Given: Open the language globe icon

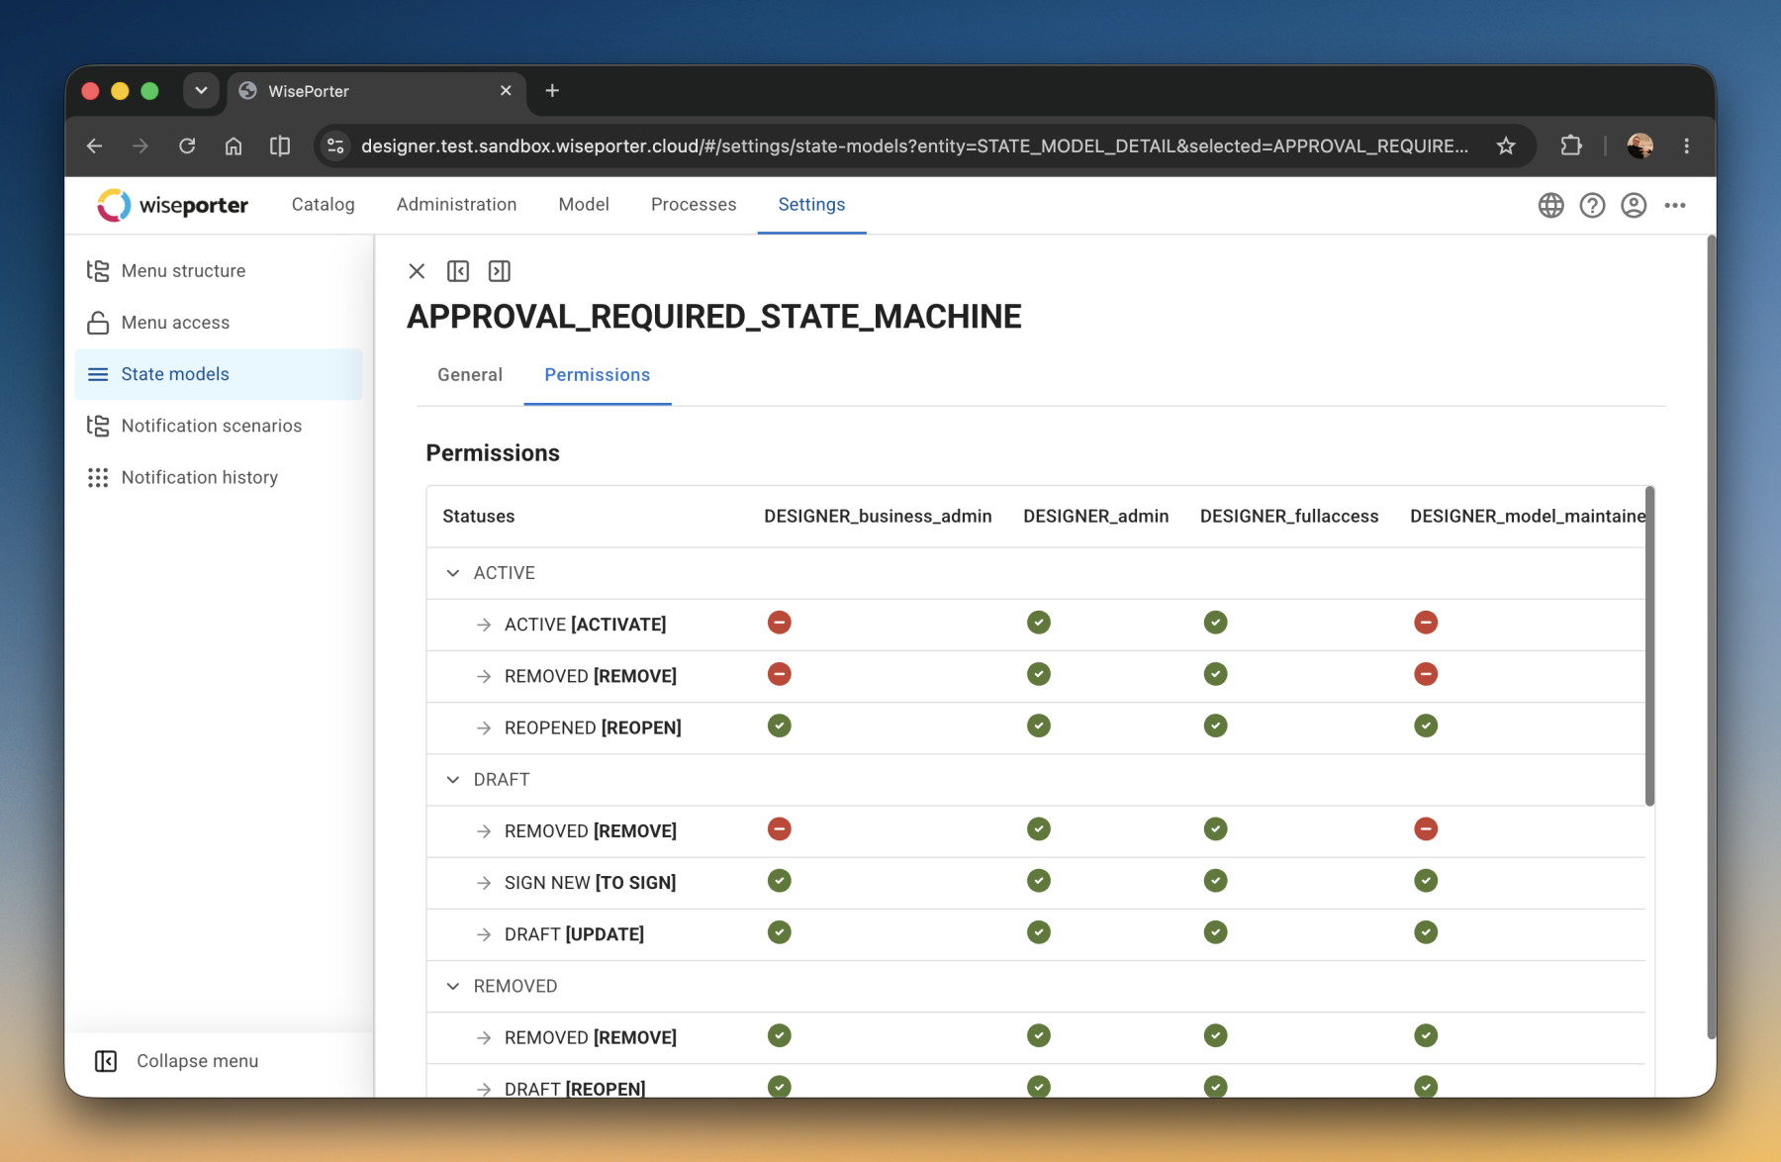Looking at the screenshot, I should pos(1550,205).
